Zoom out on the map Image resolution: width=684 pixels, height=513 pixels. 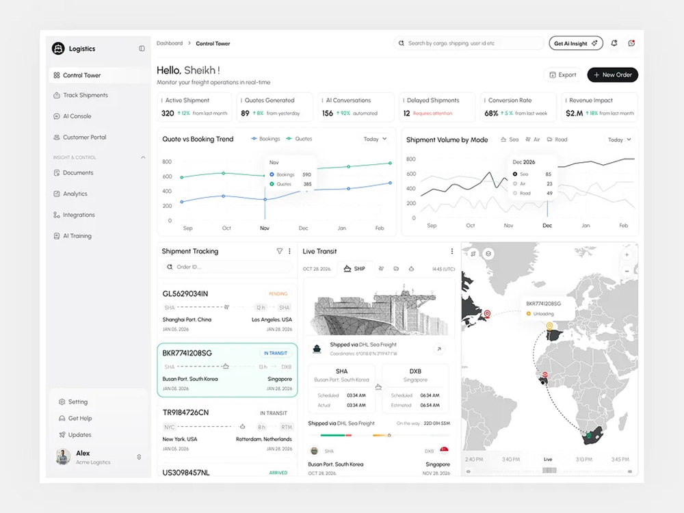click(x=627, y=271)
